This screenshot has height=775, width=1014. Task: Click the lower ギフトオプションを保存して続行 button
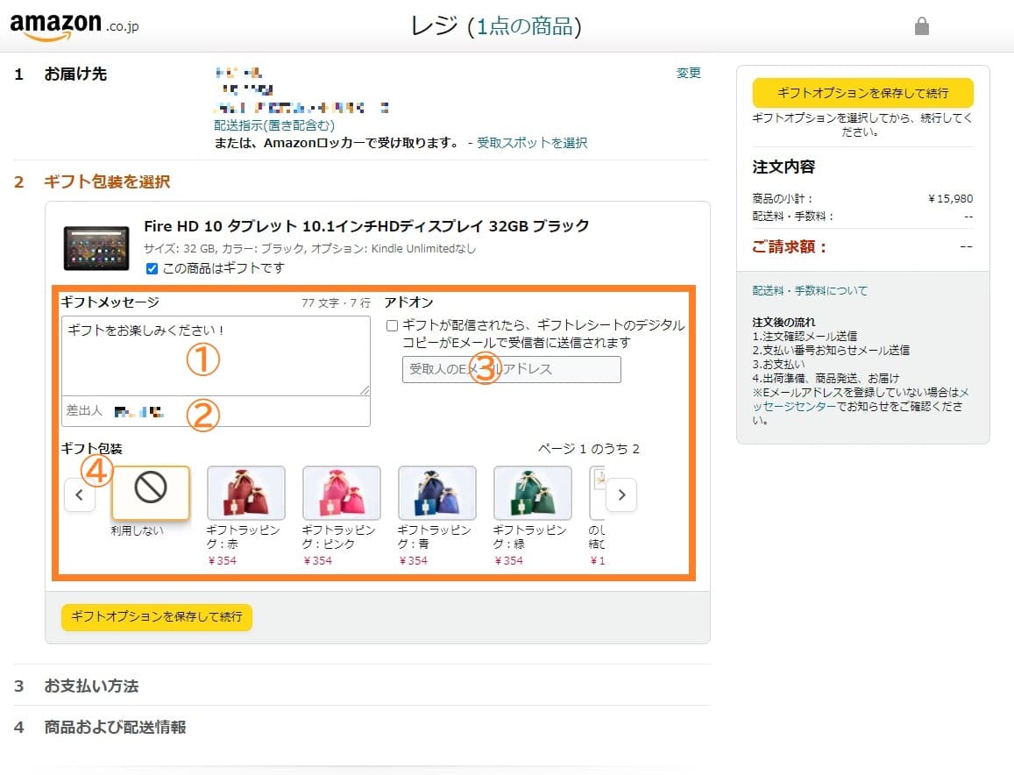point(157,616)
